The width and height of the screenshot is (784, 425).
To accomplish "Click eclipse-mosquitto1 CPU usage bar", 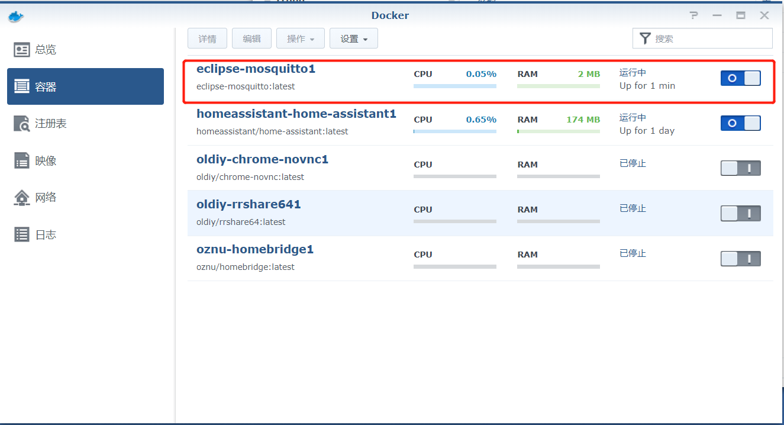I will (455, 86).
